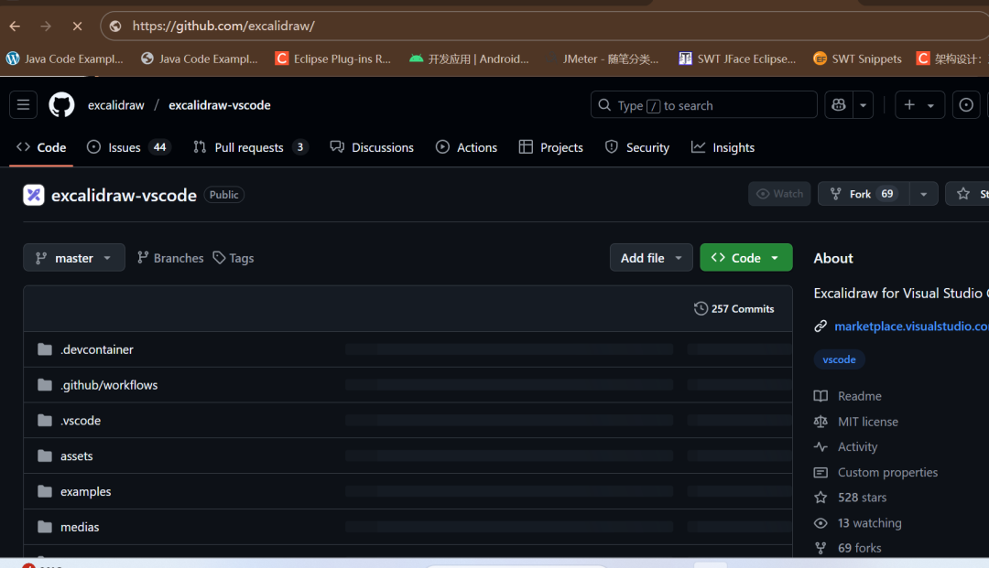Open the SWT JFace Eclipse bookmark
Image resolution: width=989 pixels, height=568 pixels.
[x=736, y=59]
